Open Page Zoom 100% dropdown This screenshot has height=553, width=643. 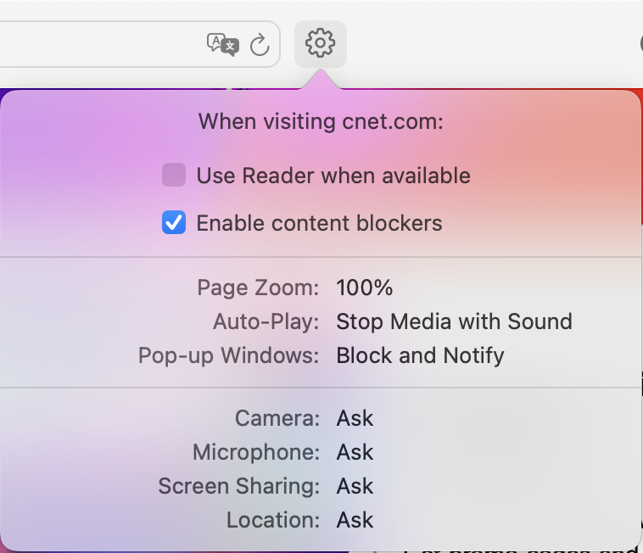[365, 288]
